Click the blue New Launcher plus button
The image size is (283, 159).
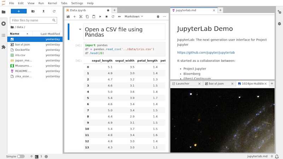[19, 11]
